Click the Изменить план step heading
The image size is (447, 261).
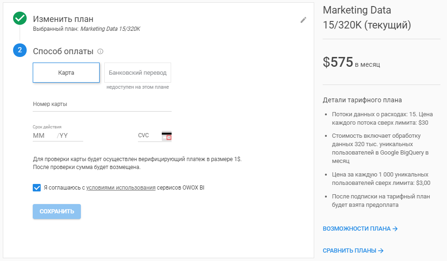[63, 19]
